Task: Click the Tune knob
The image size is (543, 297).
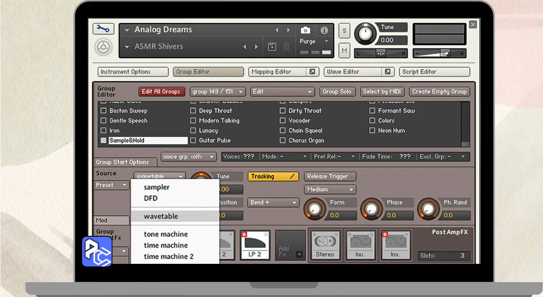Action: click(x=365, y=33)
